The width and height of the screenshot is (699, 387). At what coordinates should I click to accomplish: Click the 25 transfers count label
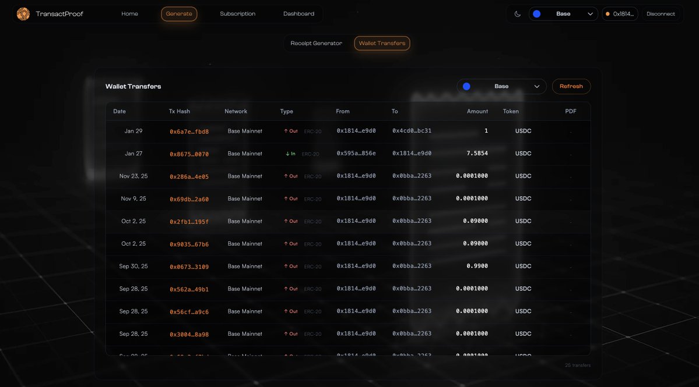tap(578, 365)
